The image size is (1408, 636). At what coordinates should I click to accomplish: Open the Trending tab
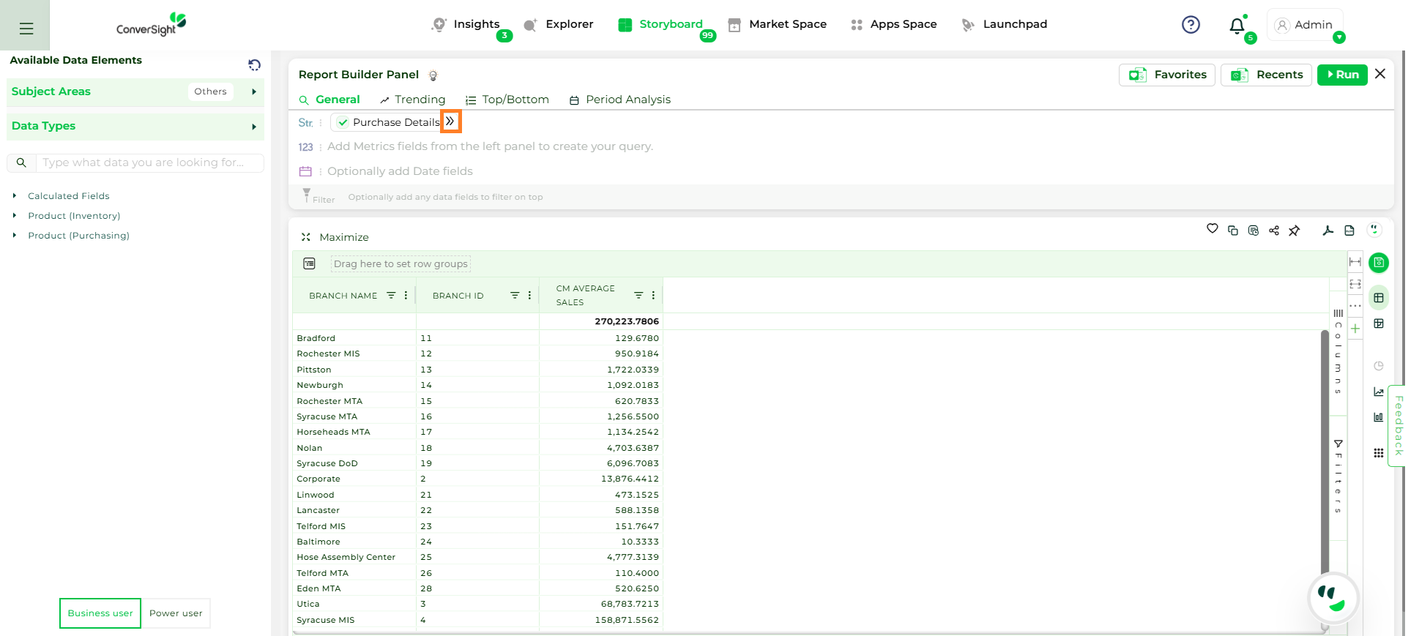pyautogui.click(x=413, y=100)
